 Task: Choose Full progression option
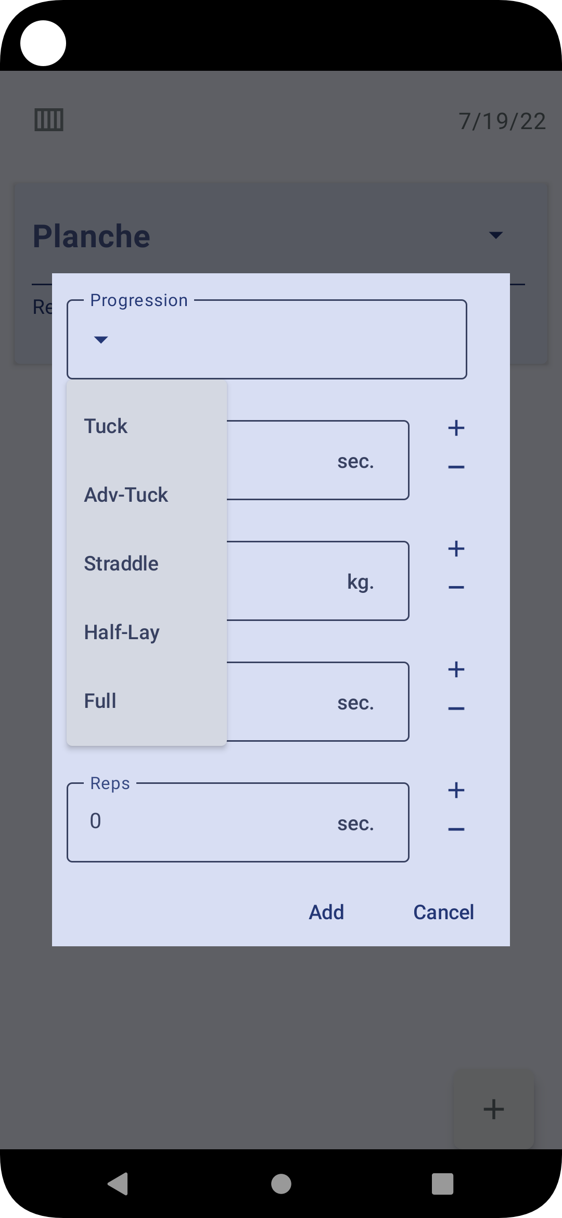click(x=147, y=701)
